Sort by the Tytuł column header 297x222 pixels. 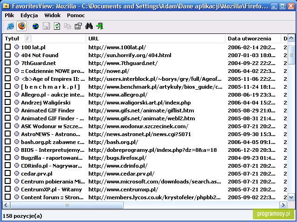click(x=44, y=39)
